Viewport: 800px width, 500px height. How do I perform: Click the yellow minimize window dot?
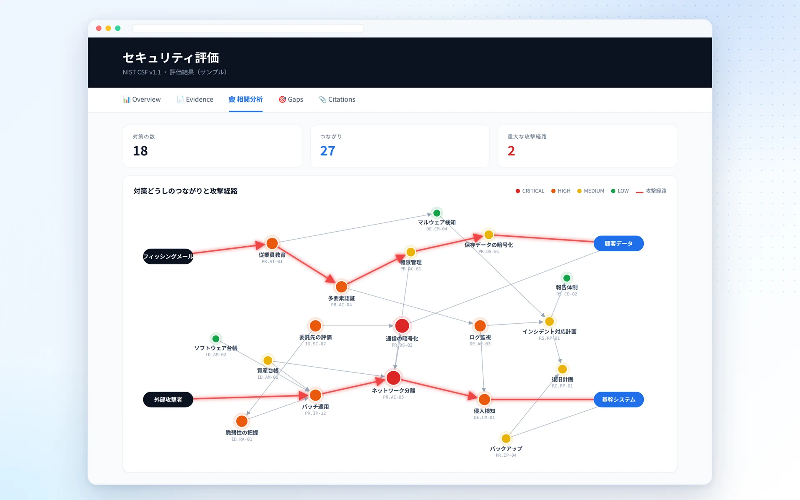(108, 28)
